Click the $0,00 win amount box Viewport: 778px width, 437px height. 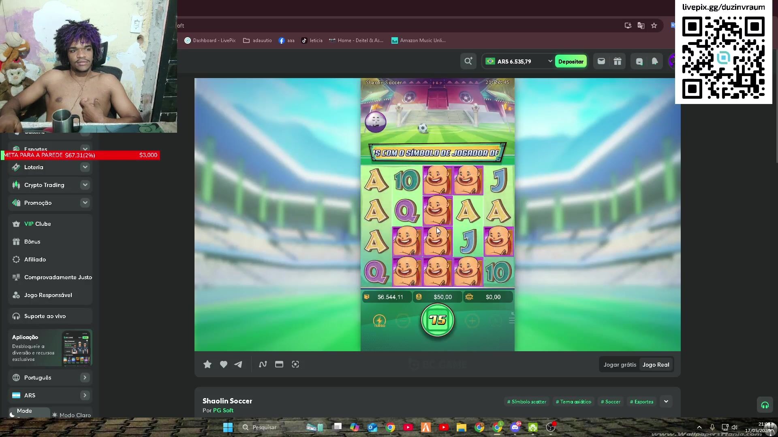[x=488, y=297]
